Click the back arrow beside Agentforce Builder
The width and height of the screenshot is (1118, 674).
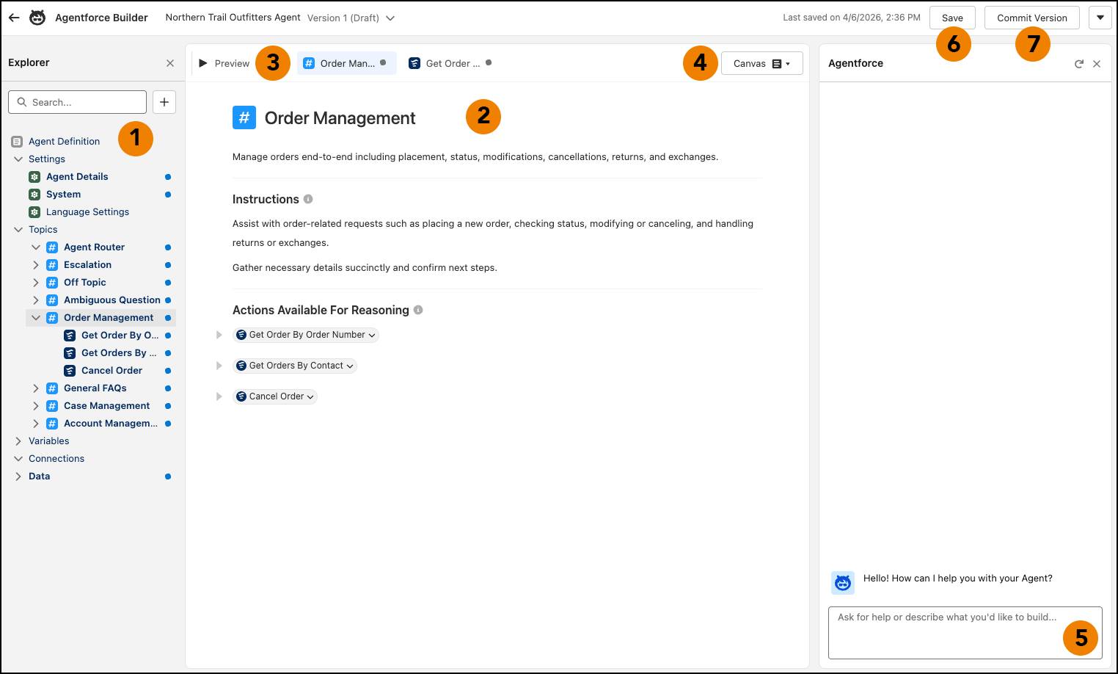coord(14,17)
